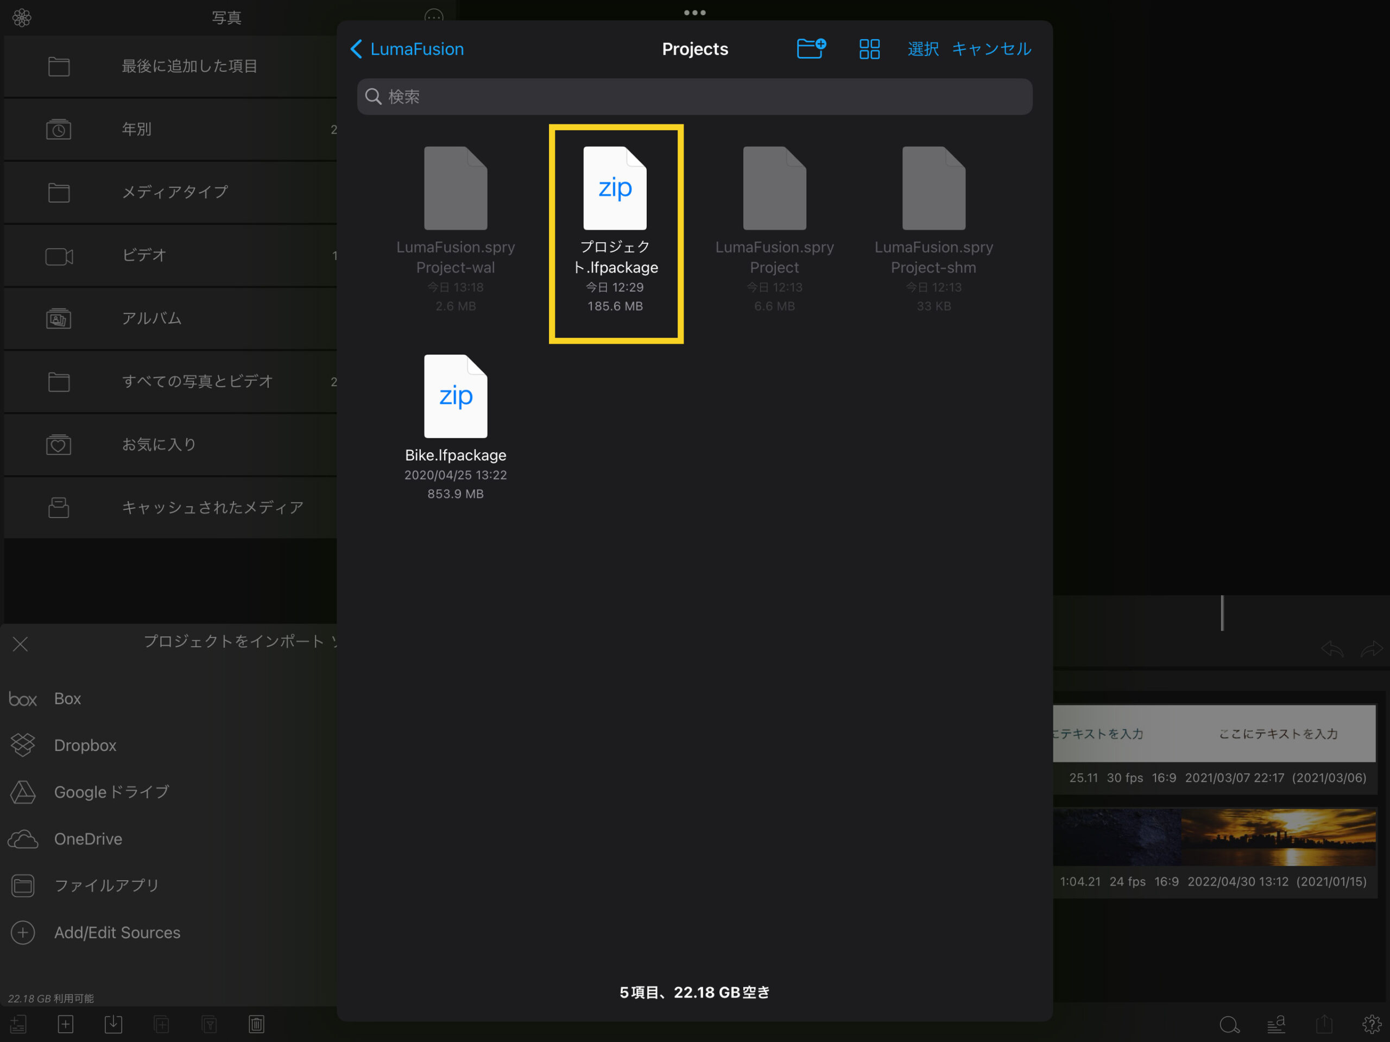Viewport: 1390px width, 1042px height.
Task: Tap キャンセル to dismiss the file picker
Action: [x=991, y=49]
